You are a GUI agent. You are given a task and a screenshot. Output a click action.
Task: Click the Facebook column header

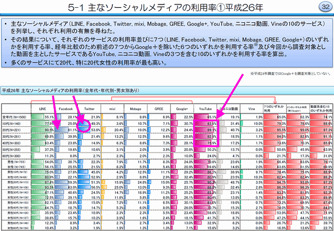point(66,109)
